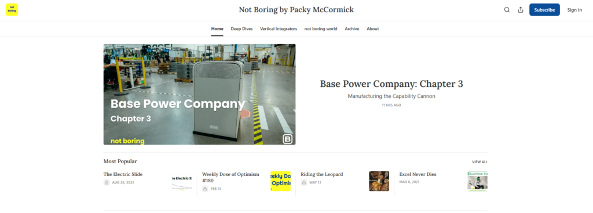The image size is (593, 213).
Task: Select the Home tab
Action: [x=217, y=29]
